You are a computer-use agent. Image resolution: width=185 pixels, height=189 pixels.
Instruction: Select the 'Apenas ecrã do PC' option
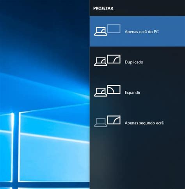coord(137,31)
